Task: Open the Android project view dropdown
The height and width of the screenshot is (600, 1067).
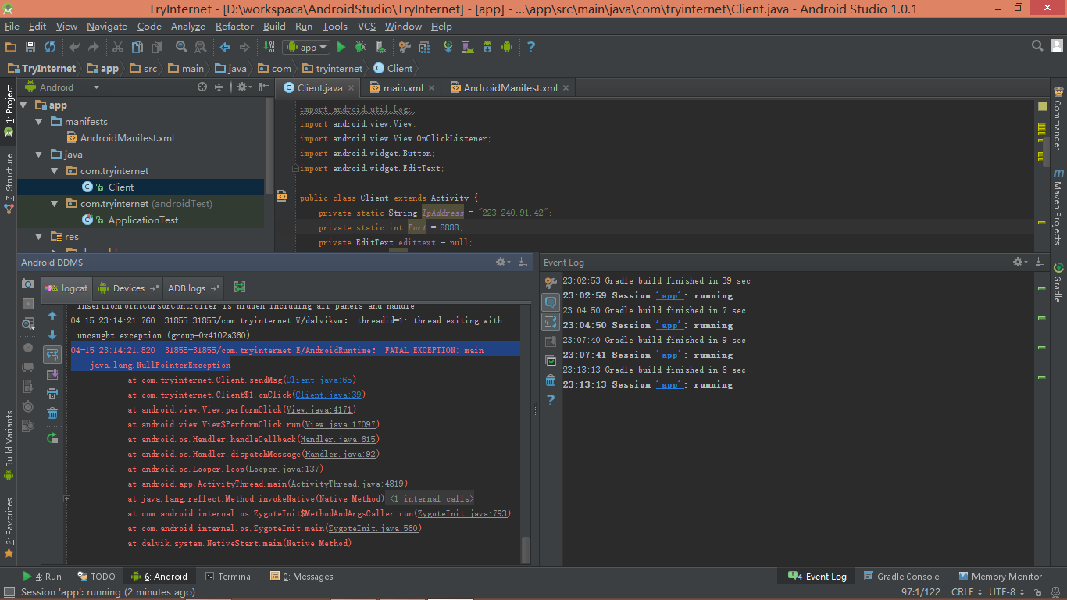Action: point(62,87)
